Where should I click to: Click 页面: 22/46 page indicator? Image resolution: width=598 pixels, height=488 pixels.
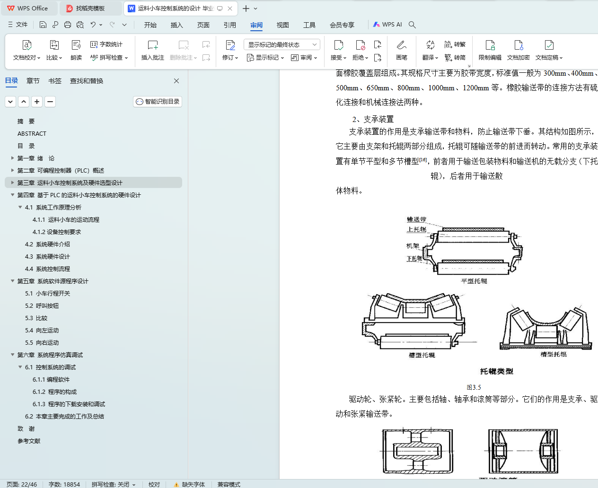click(22, 484)
